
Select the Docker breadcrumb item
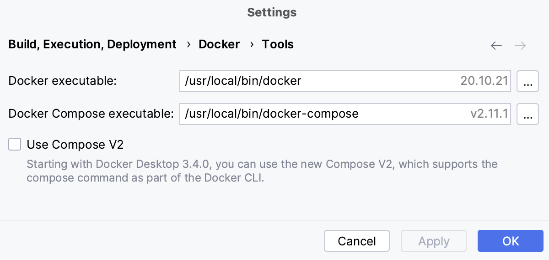pos(219,45)
